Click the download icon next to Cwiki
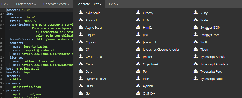 coord(81,64)
